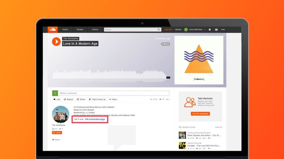The width and height of the screenshot is (284, 159).
Task: Select the #Rock tag
Action: coord(166,44)
